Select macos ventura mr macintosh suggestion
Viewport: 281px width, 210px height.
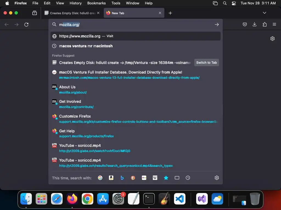click(x=136, y=46)
